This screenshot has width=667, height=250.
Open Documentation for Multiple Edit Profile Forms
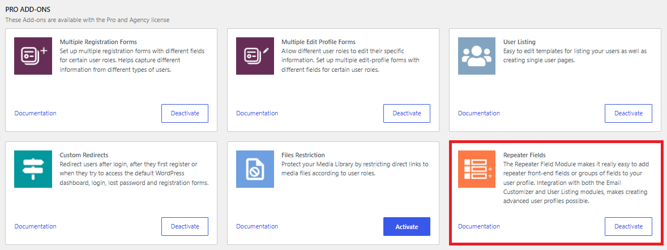[x=257, y=113]
